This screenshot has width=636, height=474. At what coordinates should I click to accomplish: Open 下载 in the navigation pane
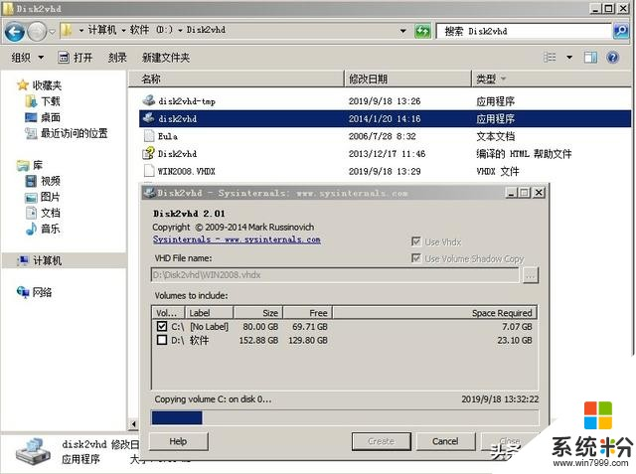click(50, 101)
